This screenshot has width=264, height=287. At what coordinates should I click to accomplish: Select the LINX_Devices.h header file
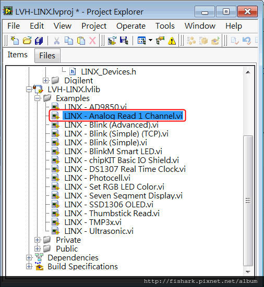[109, 71]
